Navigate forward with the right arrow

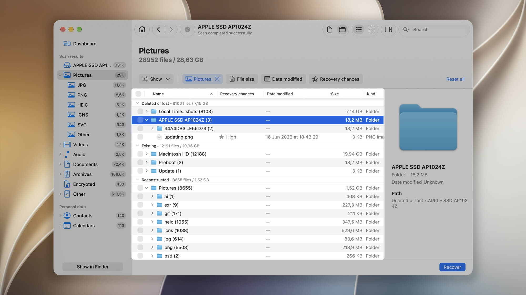click(171, 29)
